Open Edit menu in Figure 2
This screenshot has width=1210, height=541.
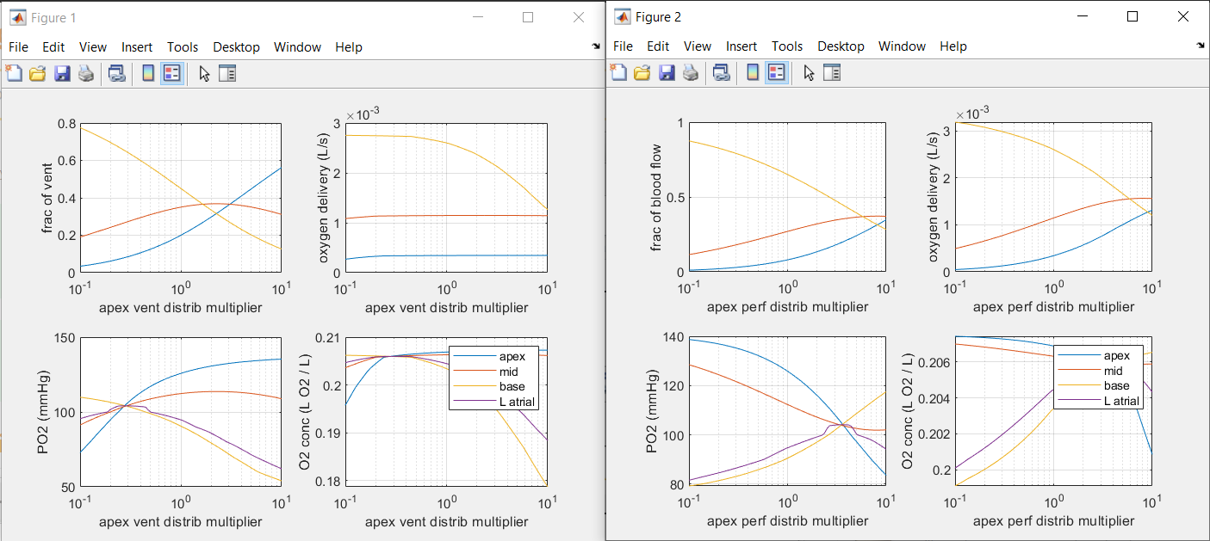[x=658, y=46]
